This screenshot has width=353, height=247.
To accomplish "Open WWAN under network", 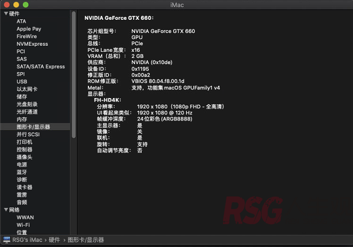I will tap(25, 218).
